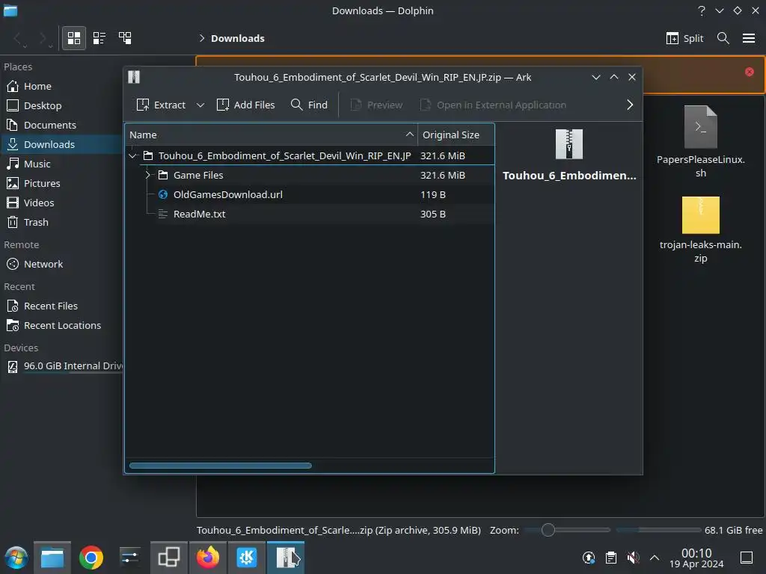Expand hidden system tray icons arrow
Viewport: 766px width, 574px height.
click(655, 558)
